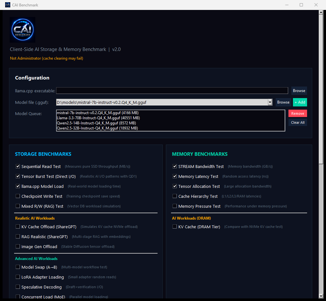This screenshot has height=301, width=326.
Task: Toggle Memory Latency Test checkbox
Action: pyautogui.click(x=175, y=176)
